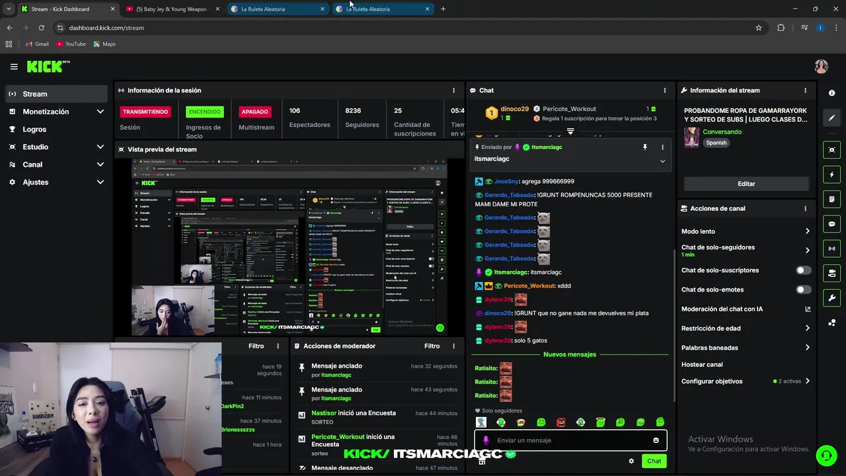
Task: Open Chat de solo-seguidores options arrow
Action: (x=807, y=251)
